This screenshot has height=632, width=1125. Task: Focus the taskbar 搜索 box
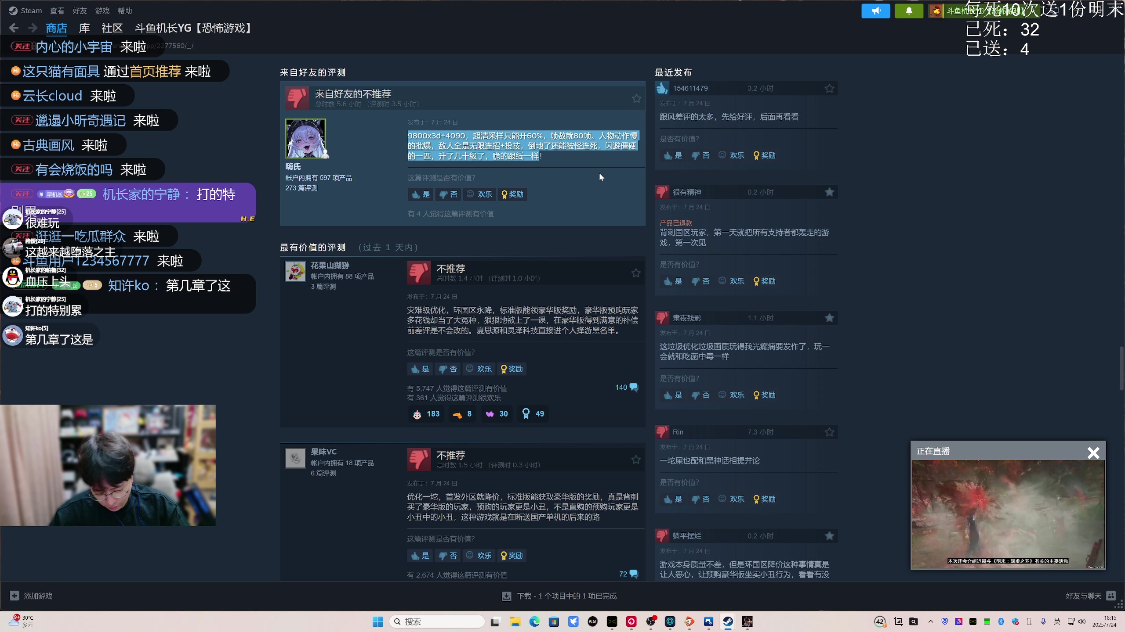coord(437,621)
